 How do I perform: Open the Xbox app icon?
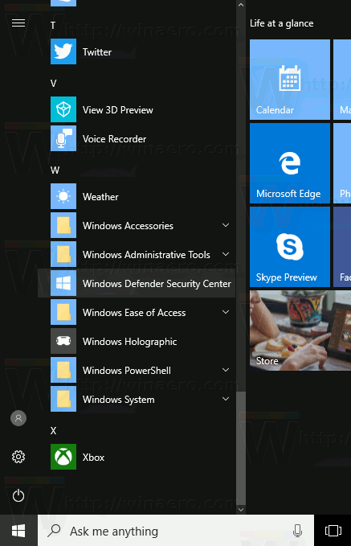coord(63,457)
